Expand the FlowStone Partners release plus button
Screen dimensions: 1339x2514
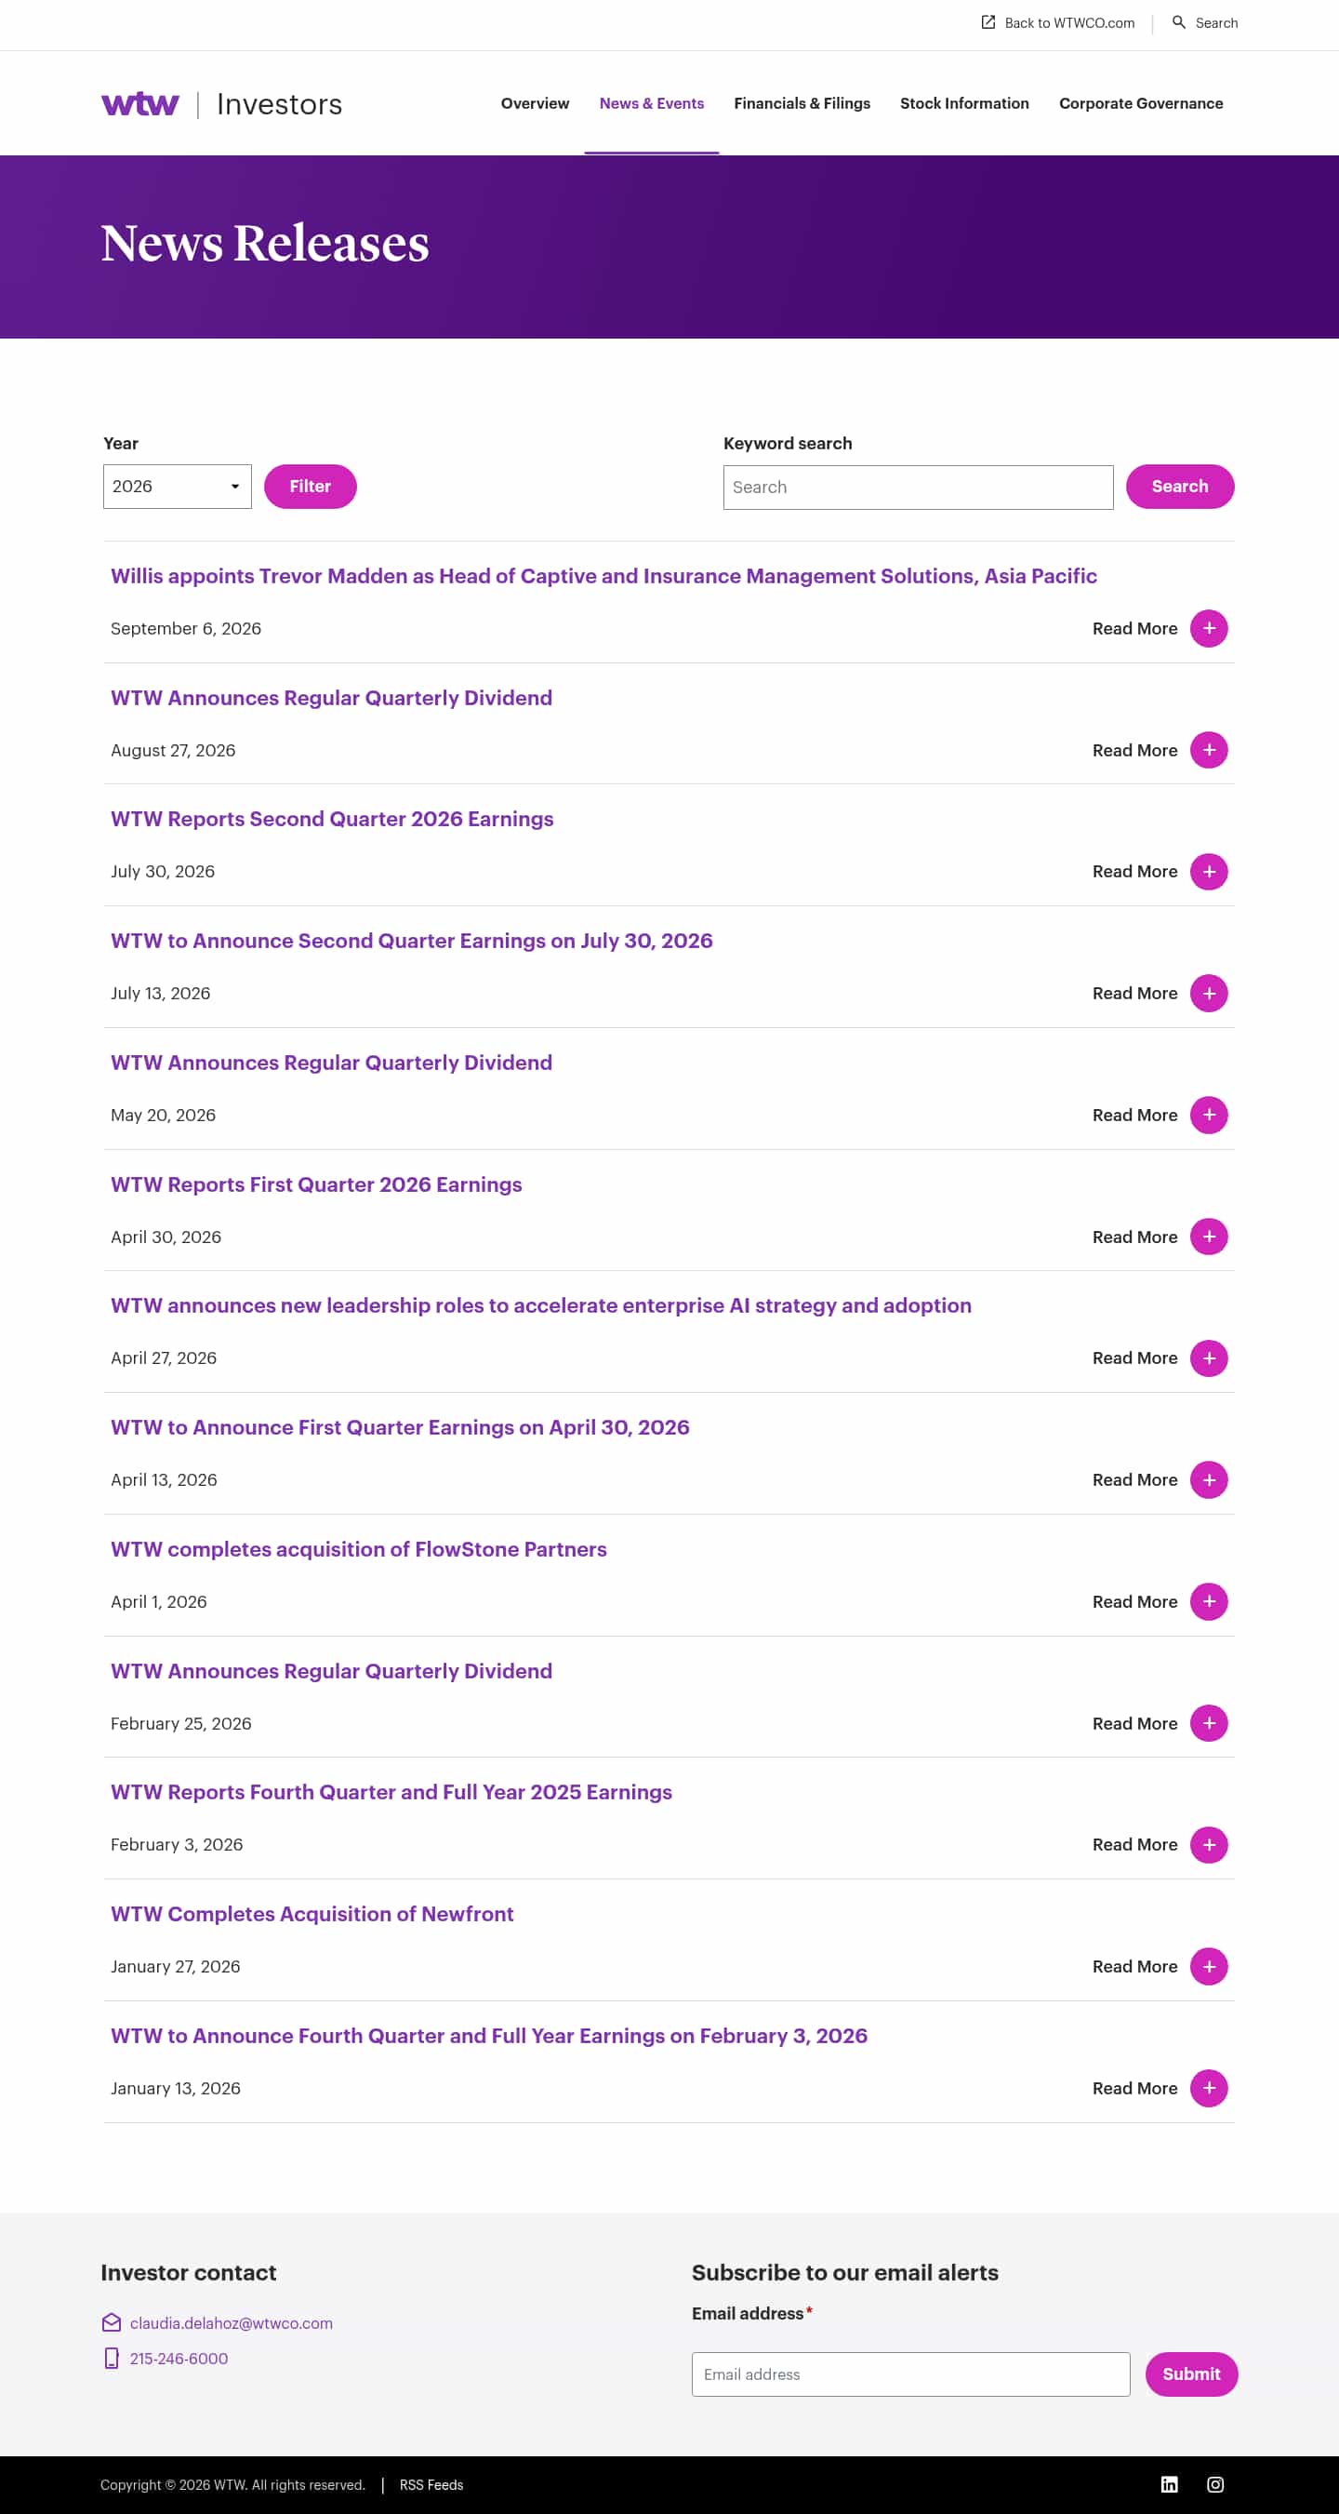pos(1208,1601)
